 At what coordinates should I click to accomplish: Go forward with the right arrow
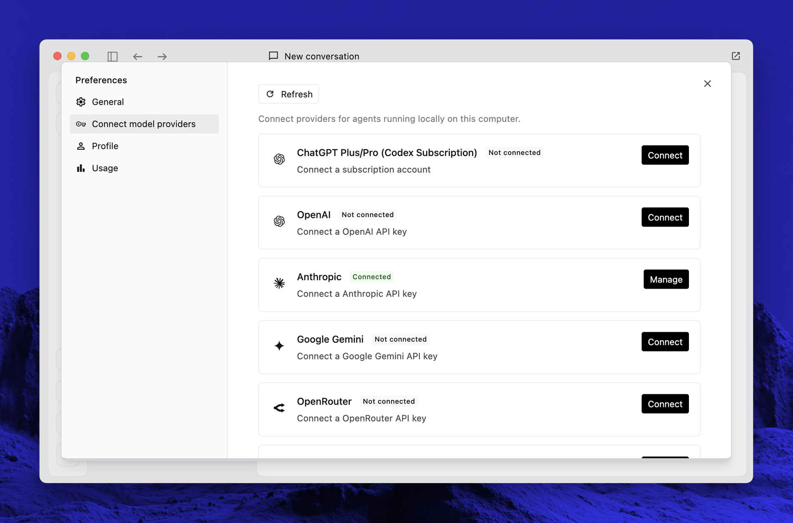[162, 57]
